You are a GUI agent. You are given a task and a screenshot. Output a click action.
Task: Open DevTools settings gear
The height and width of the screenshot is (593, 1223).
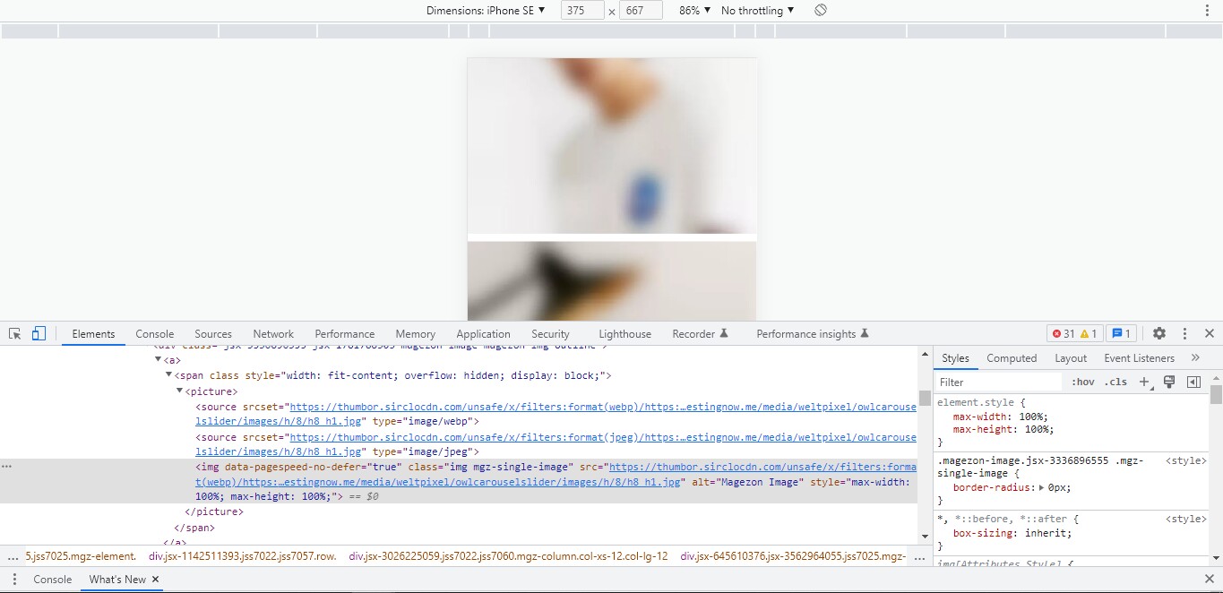(1159, 333)
